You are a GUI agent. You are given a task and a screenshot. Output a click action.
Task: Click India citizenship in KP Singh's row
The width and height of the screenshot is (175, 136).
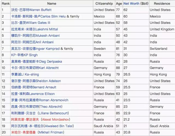97,55
